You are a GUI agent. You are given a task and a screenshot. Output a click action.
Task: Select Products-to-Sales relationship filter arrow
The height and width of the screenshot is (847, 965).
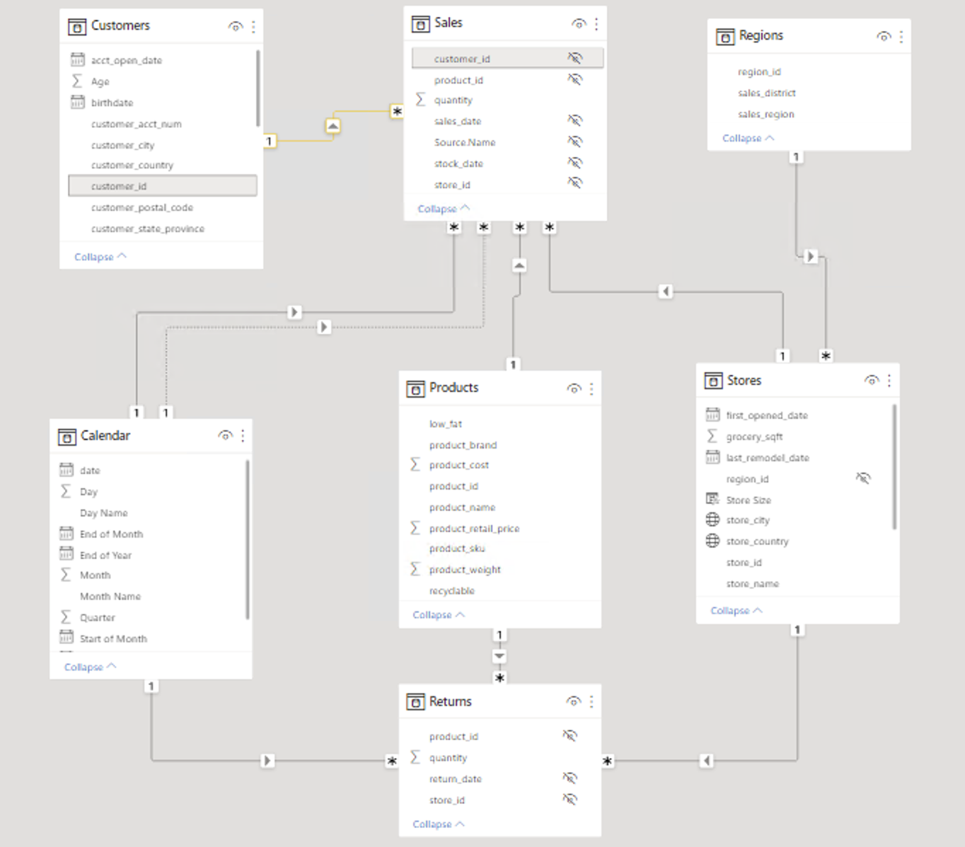[519, 265]
